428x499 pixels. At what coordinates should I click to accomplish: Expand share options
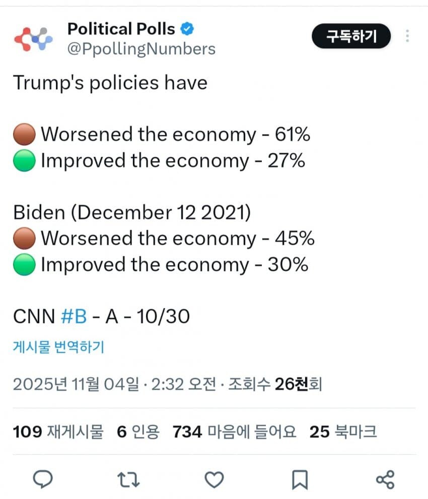(x=386, y=479)
